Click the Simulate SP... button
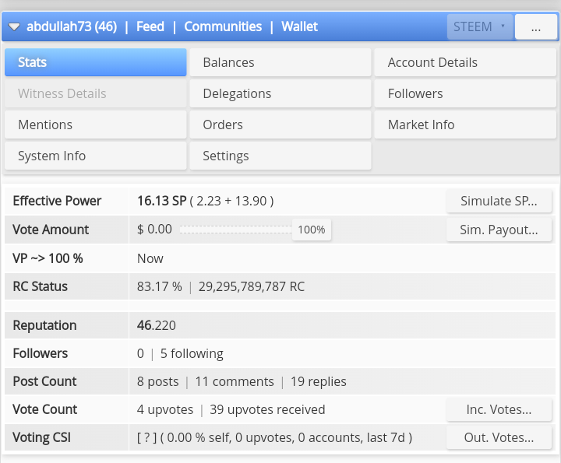 pos(499,201)
